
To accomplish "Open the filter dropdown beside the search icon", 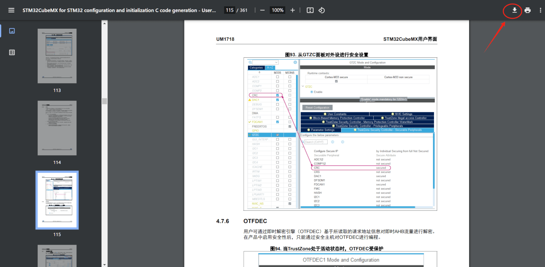I will pos(275,62).
